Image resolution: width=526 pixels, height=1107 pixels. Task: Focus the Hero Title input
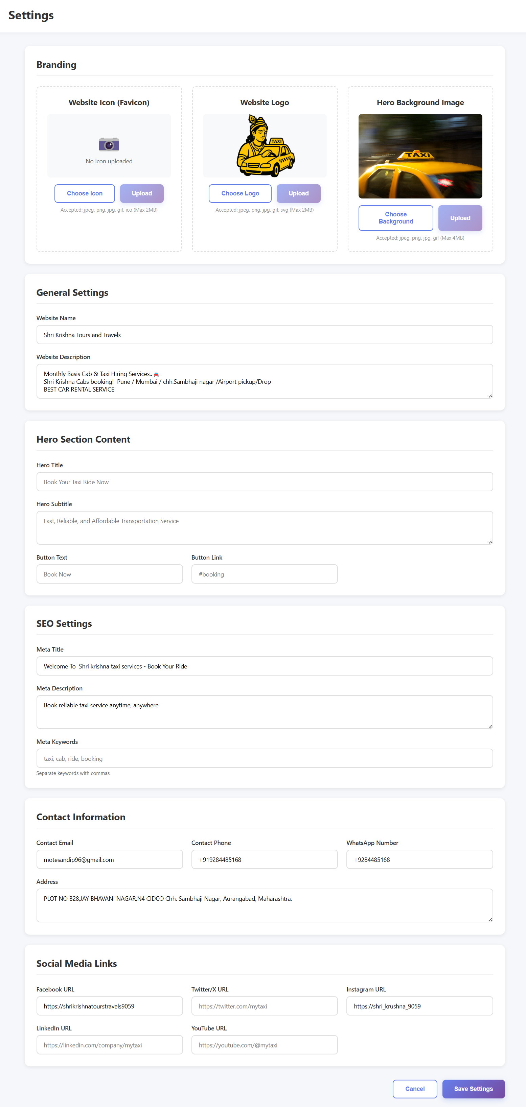[264, 481]
